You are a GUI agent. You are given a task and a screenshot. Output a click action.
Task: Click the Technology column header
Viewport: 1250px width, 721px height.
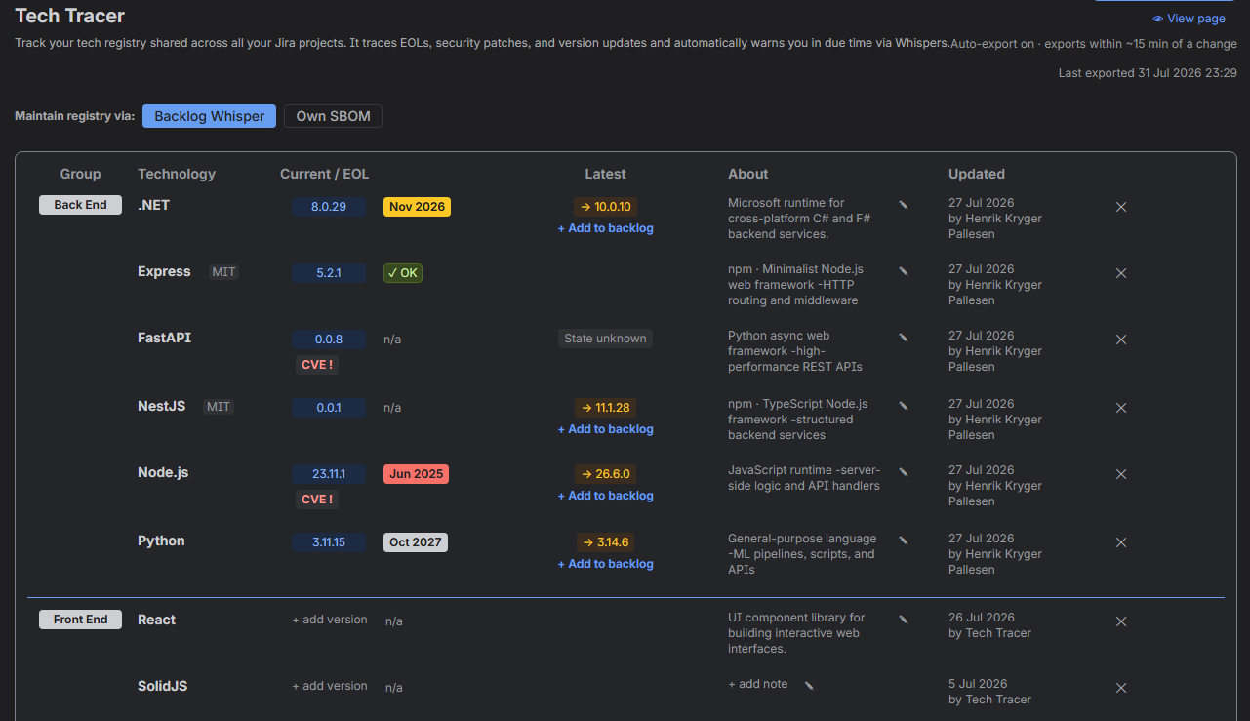(x=177, y=174)
